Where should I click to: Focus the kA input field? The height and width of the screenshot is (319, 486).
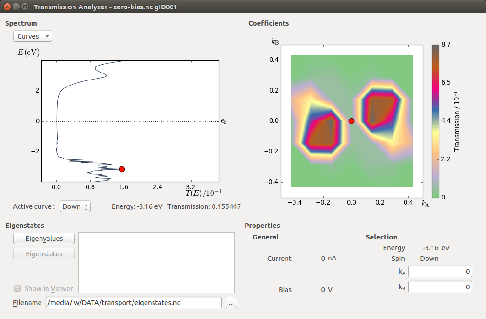[x=440, y=272]
